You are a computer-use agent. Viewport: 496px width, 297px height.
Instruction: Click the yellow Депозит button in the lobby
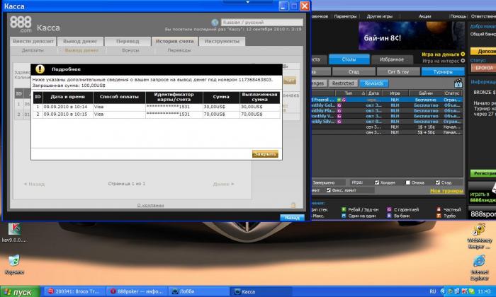point(483,51)
